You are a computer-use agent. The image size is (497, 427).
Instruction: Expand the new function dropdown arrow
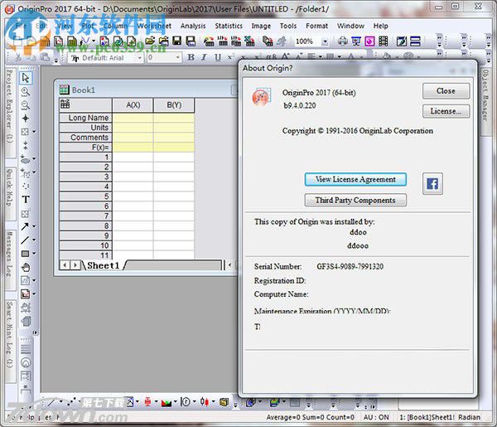pos(94,41)
